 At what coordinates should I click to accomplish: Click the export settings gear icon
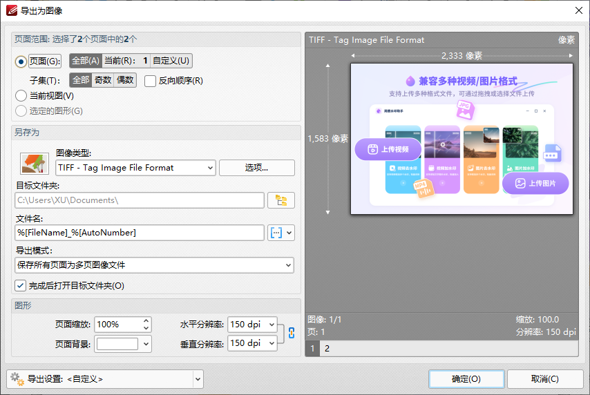(17, 378)
